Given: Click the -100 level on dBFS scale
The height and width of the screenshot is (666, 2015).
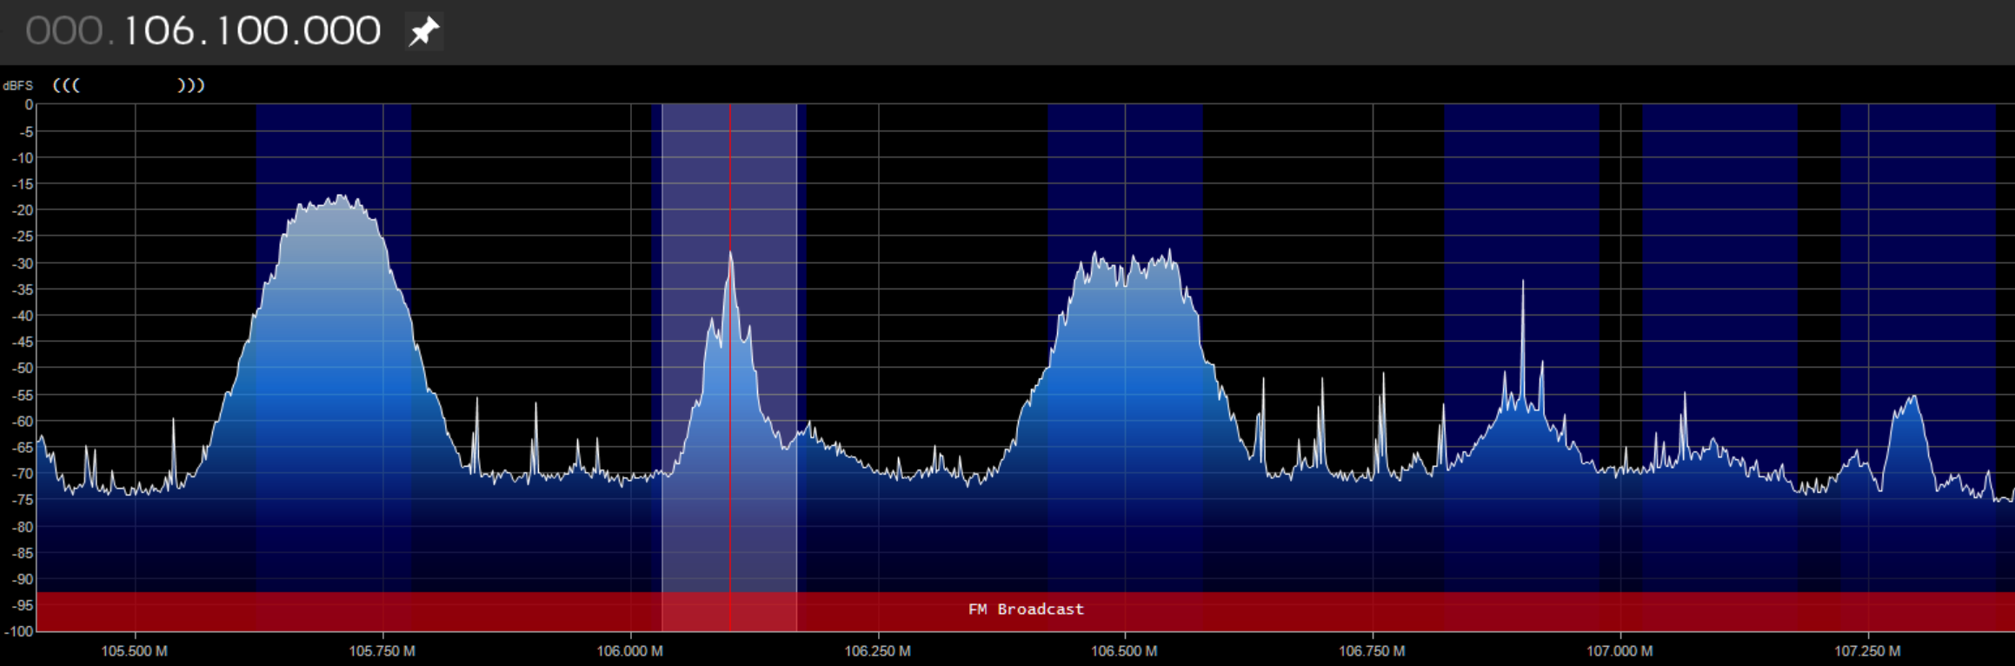Looking at the screenshot, I should point(19,632).
